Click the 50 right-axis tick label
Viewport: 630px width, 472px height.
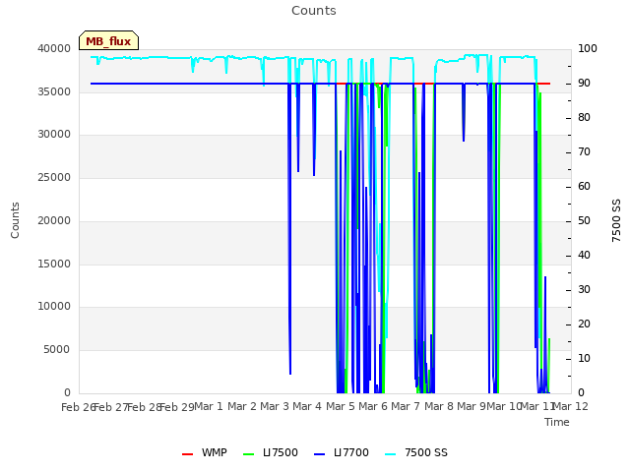click(x=584, y=220)
